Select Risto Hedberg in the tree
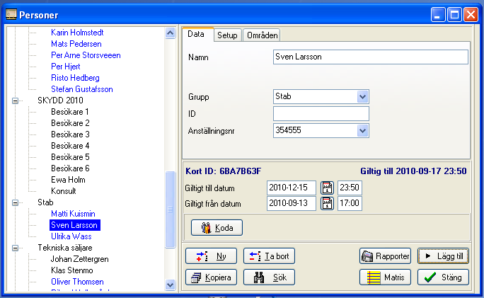 pyautogui.click(x=75, y=78)
